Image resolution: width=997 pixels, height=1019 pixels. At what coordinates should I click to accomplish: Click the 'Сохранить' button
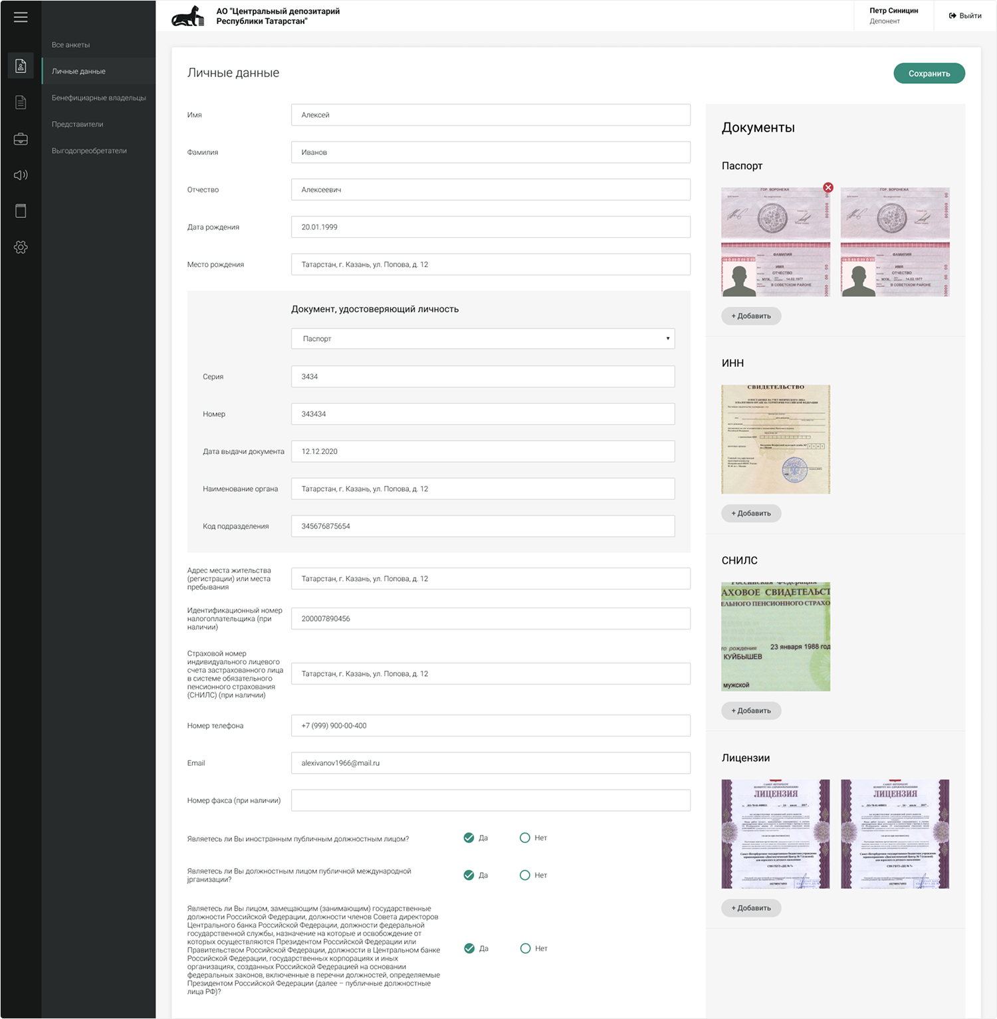pos(929,73)
